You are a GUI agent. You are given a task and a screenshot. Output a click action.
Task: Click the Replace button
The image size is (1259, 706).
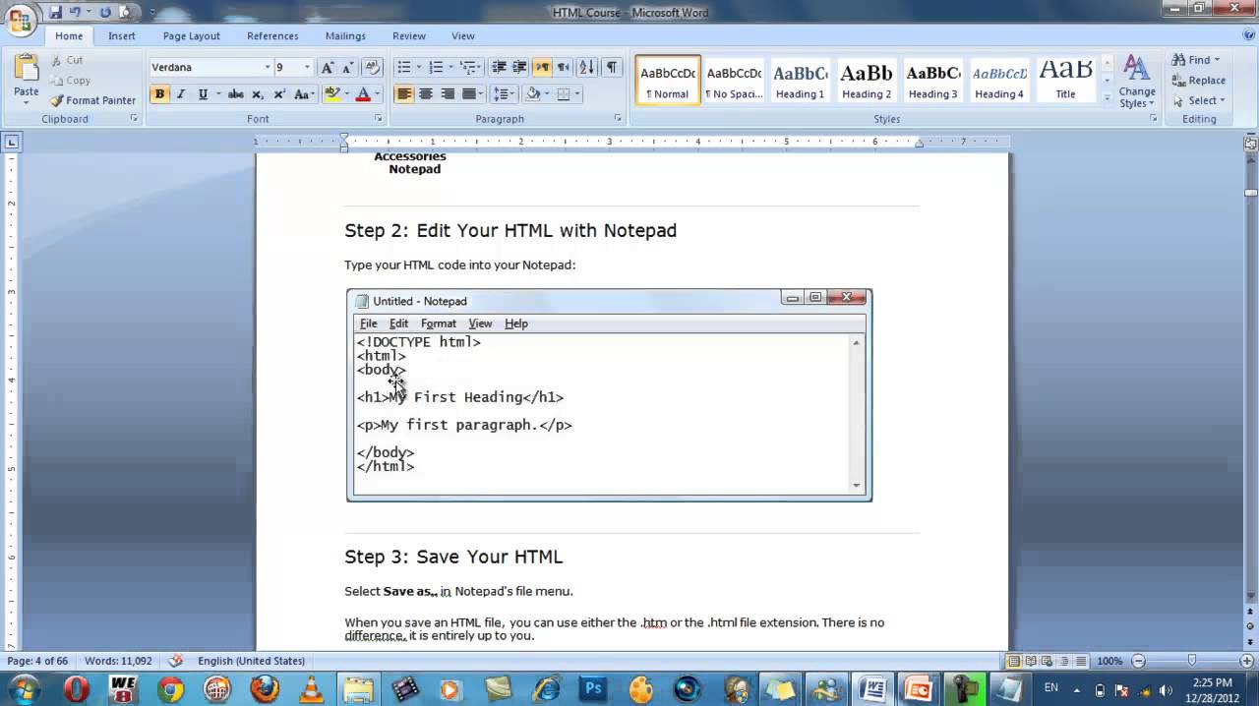tap(1198, 81)
